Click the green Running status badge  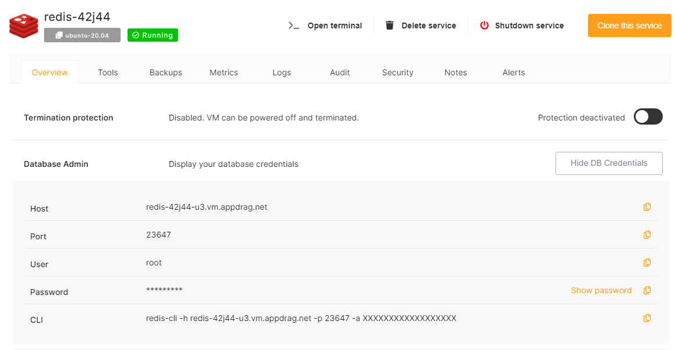[x=153, y=35]
